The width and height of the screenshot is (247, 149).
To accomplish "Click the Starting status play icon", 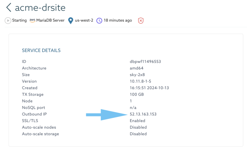I will [x=8, y=21].
